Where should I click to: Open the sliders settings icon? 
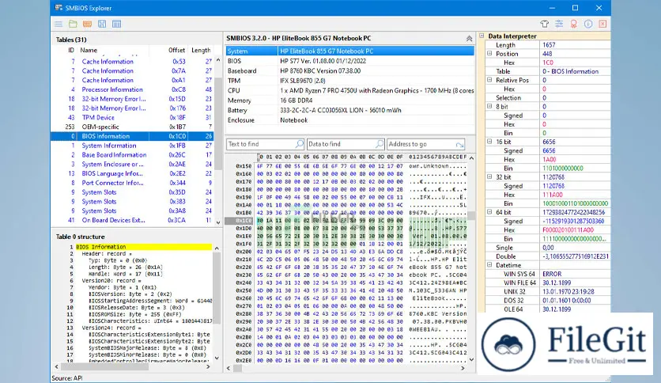[x=559, y=24]
